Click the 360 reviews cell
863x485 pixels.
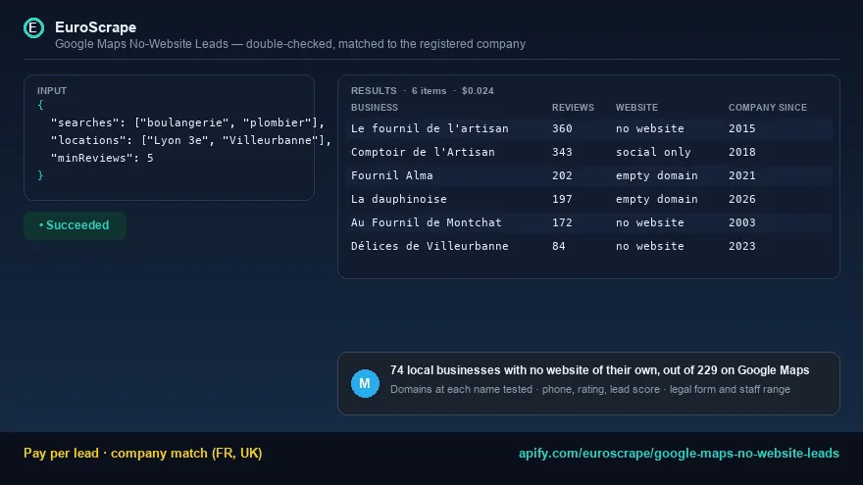[x=562, y=128]
